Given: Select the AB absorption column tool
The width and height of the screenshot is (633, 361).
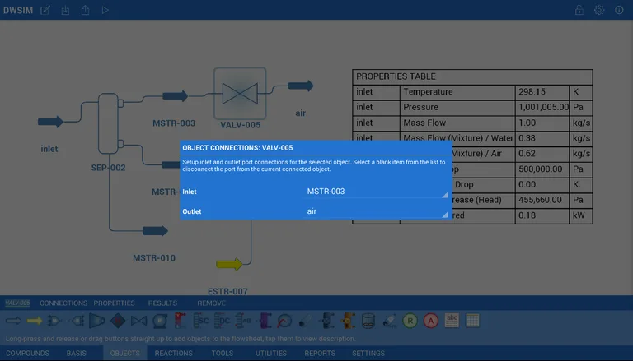Looking at the screenshot, I should (x=243, y=321).
